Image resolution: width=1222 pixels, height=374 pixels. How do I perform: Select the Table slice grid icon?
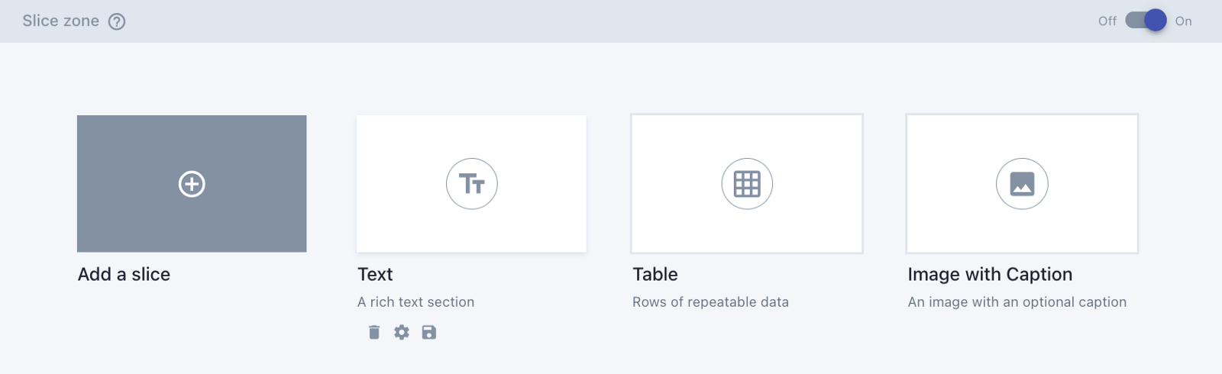pos(747,184)
